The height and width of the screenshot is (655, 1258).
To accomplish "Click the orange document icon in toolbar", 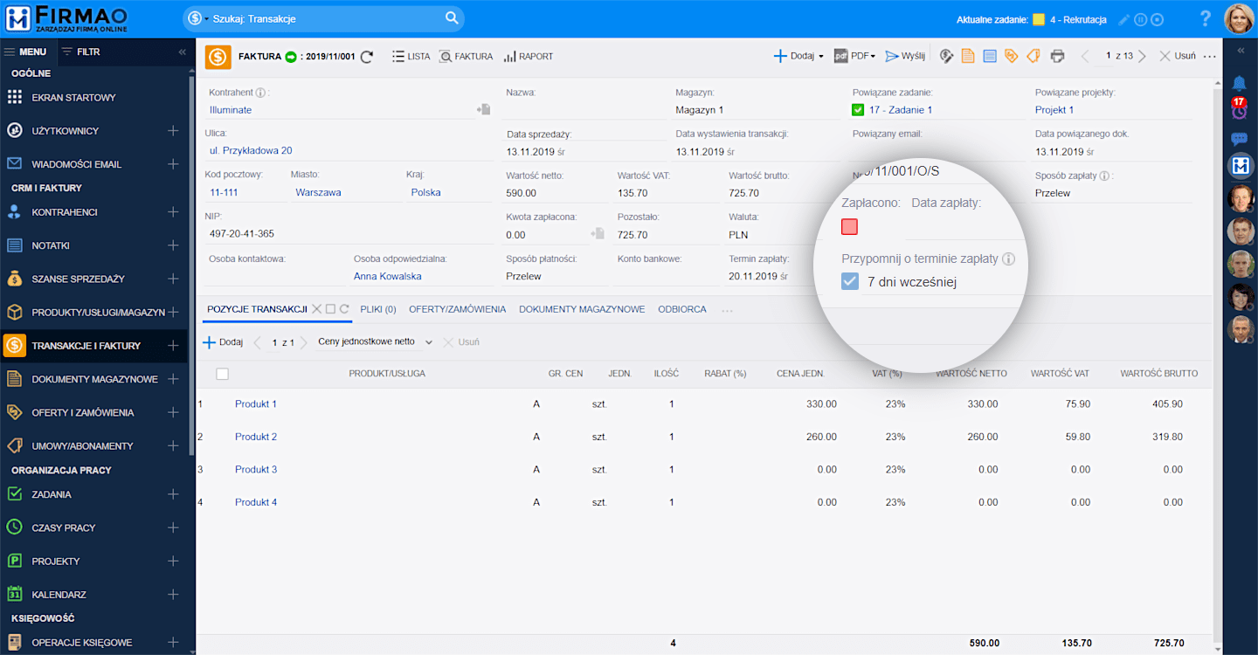I will 968,56.
